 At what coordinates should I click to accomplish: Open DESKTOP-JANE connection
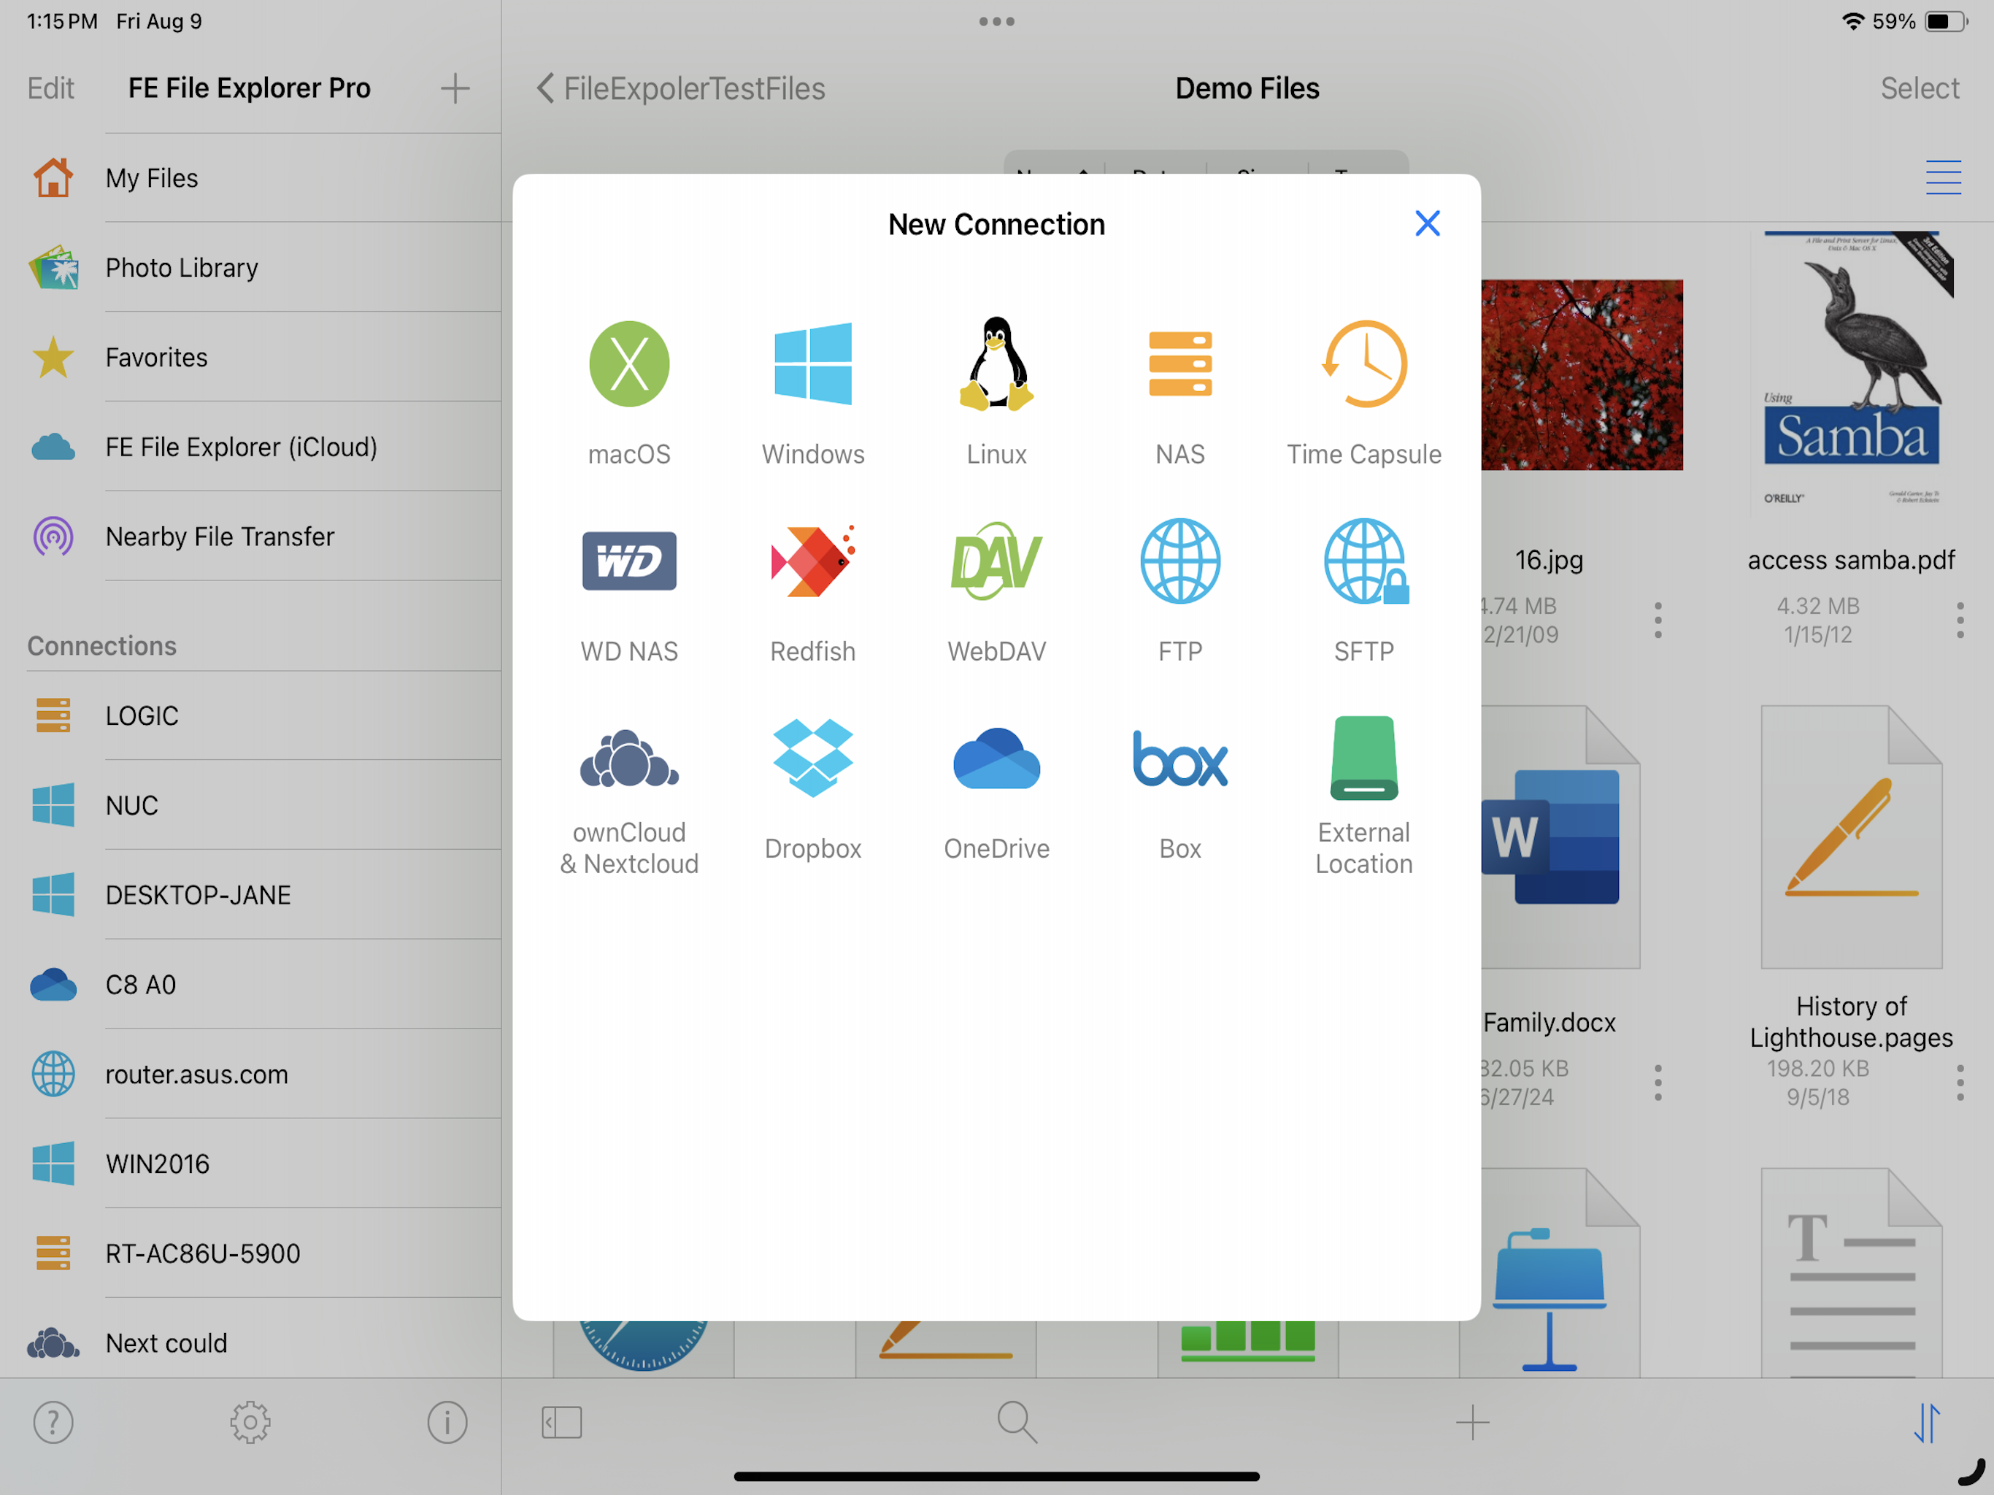197,894
